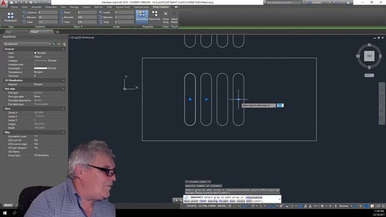The image size is (386, 217).
Task: Open the Express Tools ribbon tab
Action: (122, 7)
